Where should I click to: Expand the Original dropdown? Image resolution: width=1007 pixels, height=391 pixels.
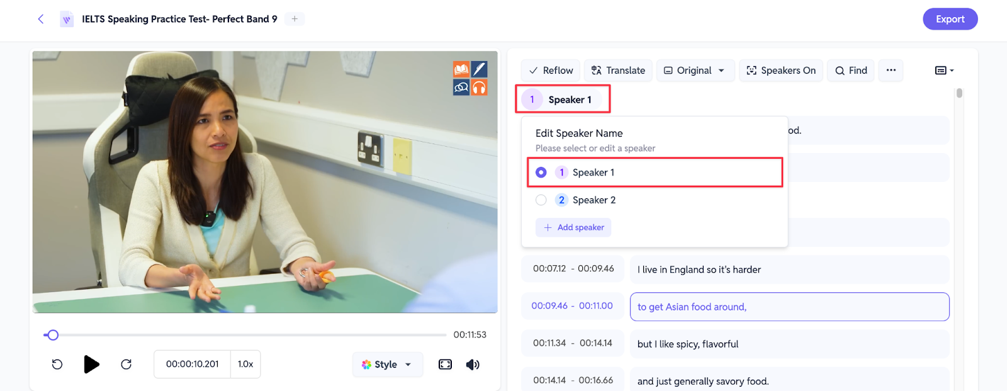tap(695, 71)
